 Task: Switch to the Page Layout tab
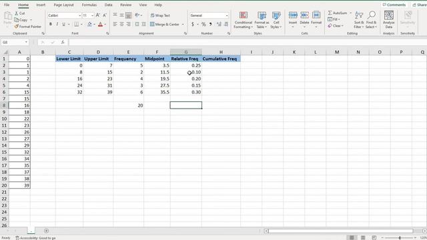pyautogui.click(x=64, y=5)
